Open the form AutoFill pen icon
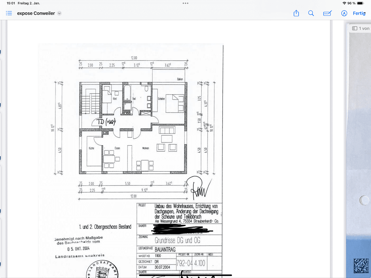 [327, 13]
